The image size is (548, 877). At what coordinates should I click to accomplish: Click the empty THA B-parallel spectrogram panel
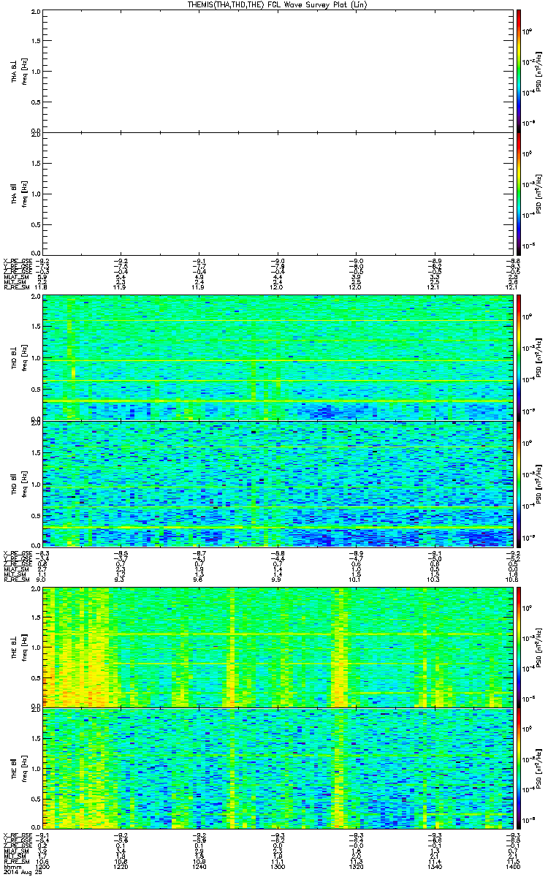coord(277,193)
